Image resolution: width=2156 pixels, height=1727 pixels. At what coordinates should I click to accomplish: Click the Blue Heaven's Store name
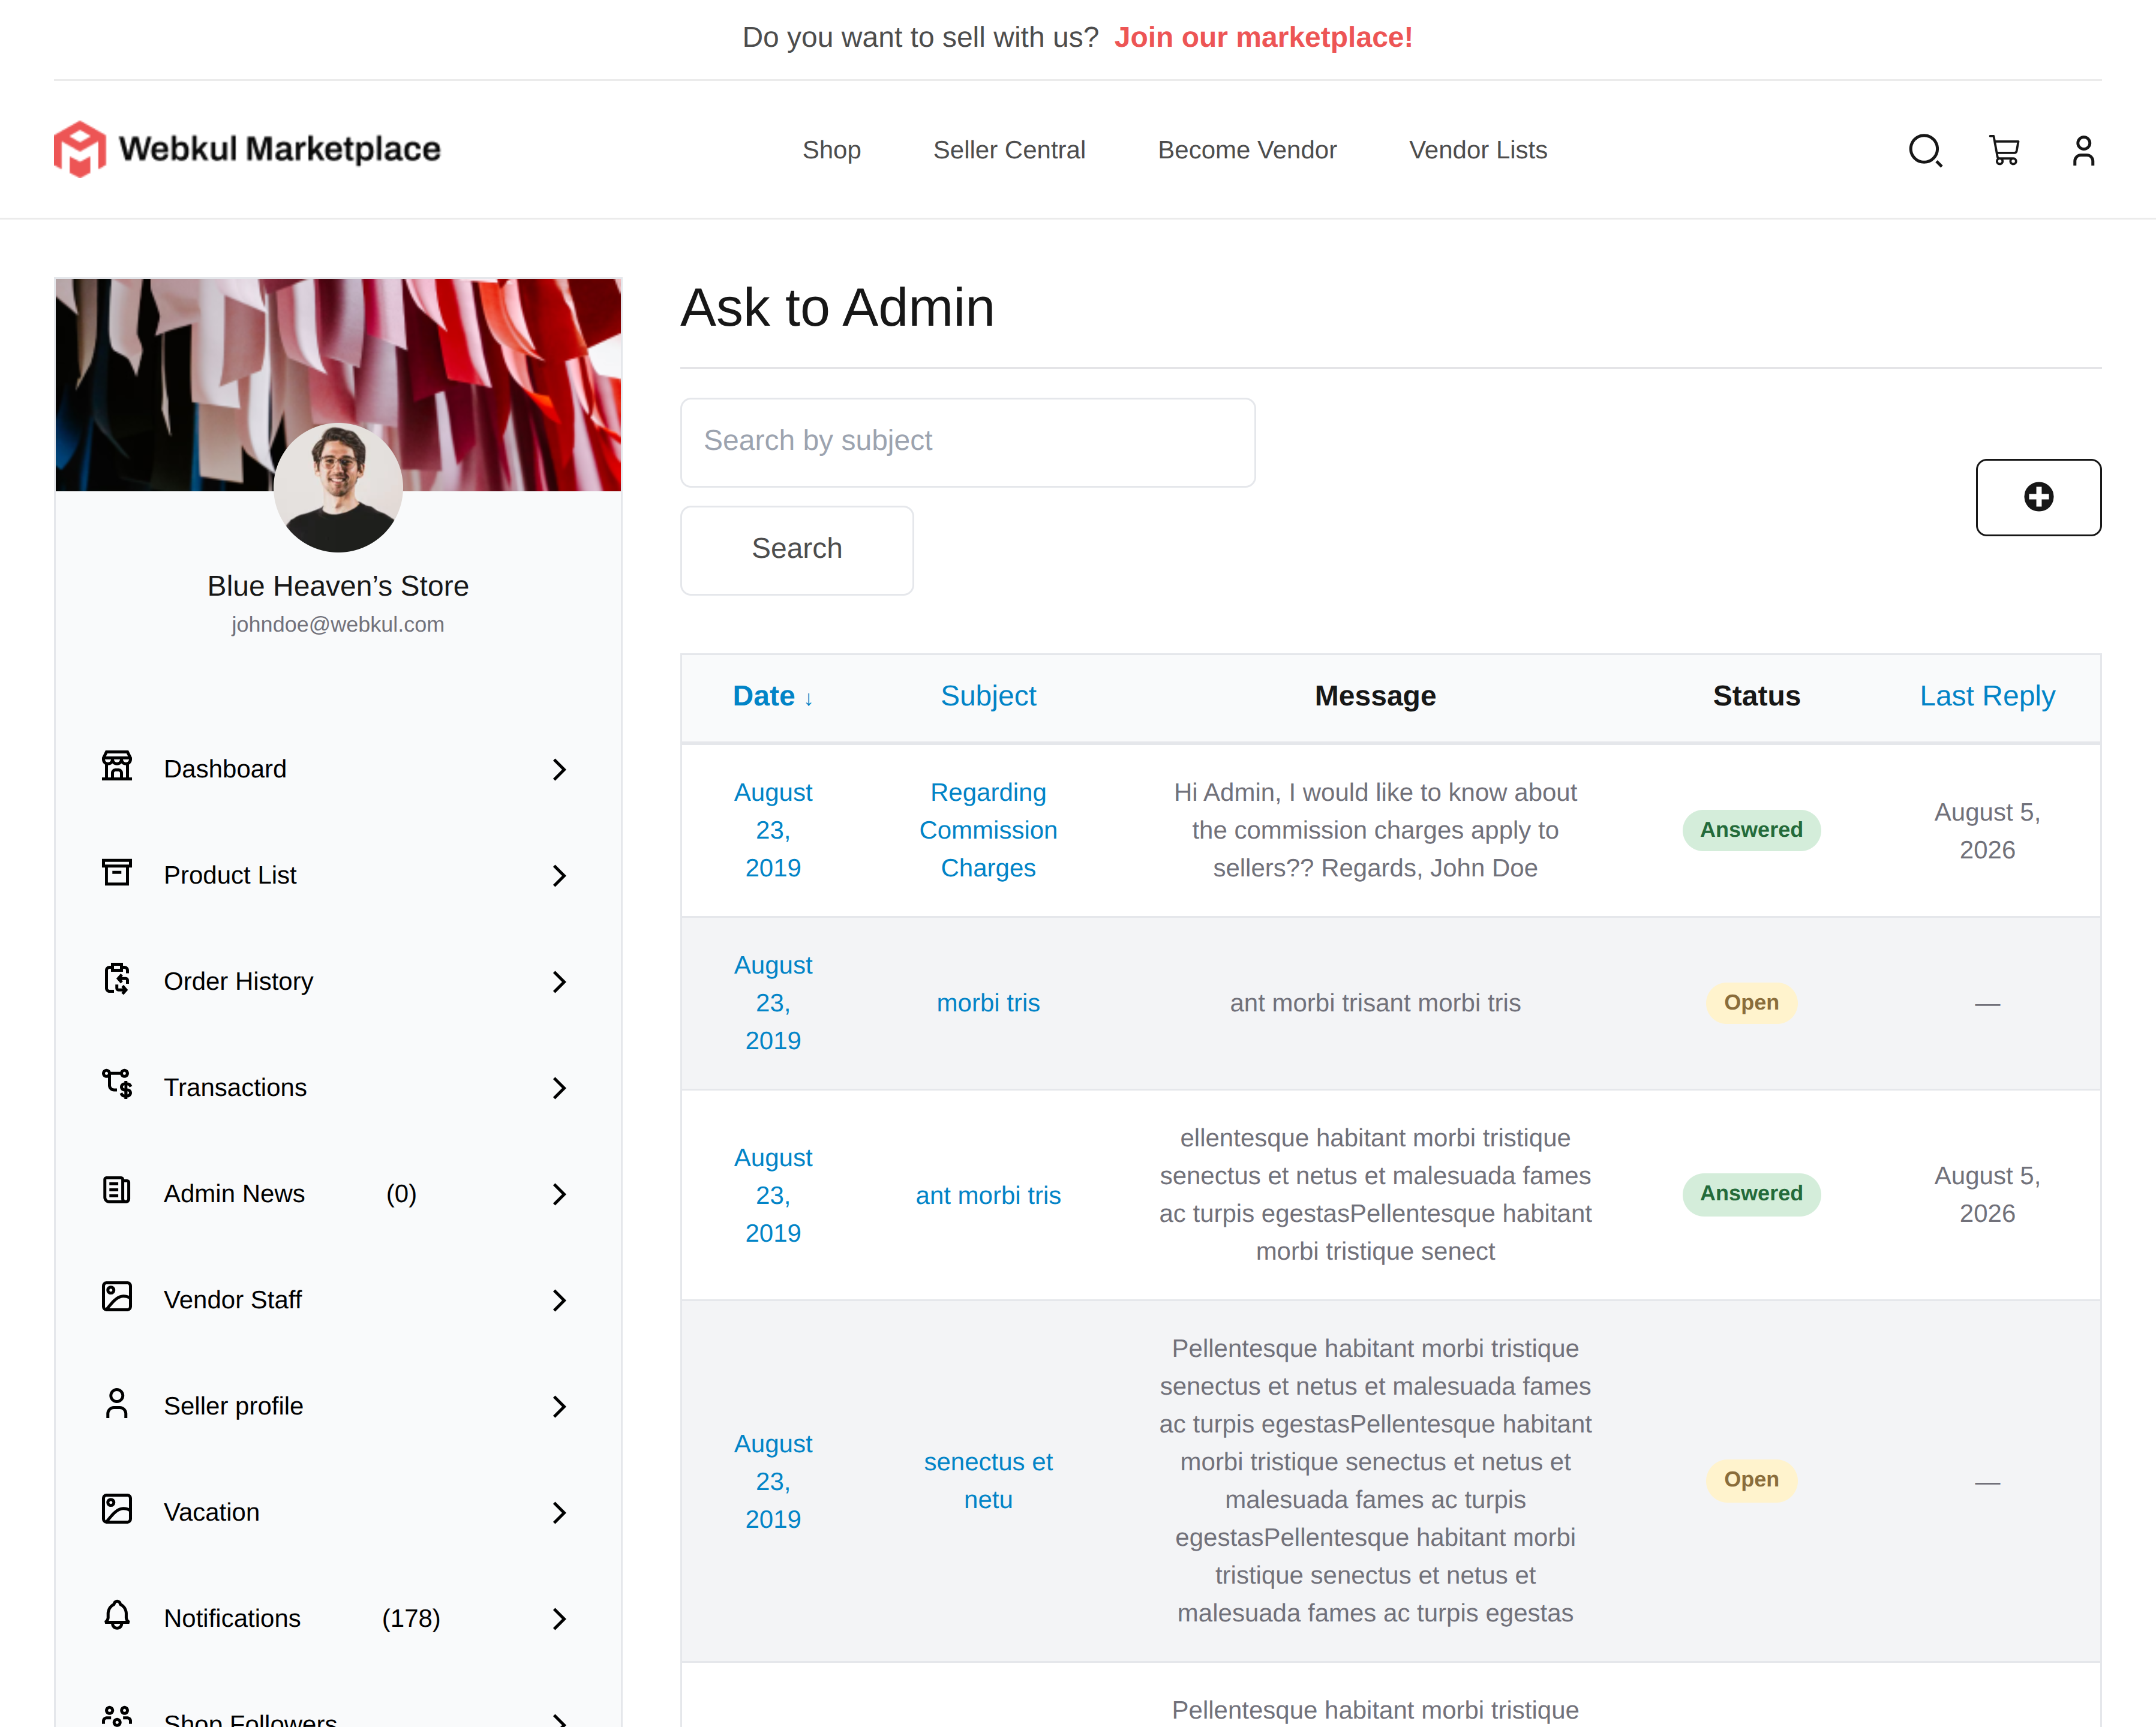coord(338,586)
